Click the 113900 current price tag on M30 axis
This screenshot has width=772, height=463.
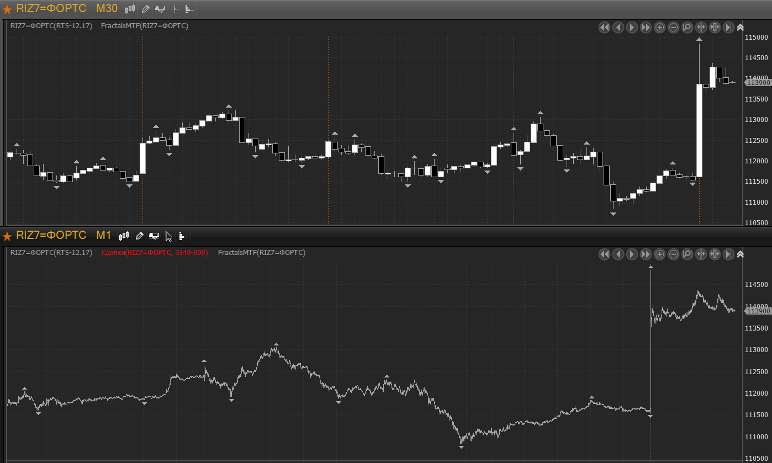pos(758,83)
